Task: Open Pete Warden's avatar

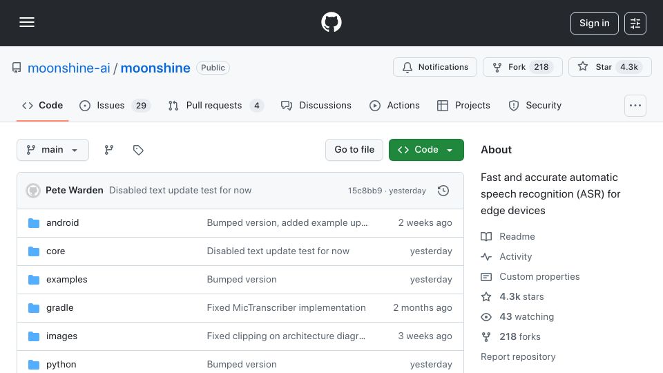Action: (x=33, y=191)
